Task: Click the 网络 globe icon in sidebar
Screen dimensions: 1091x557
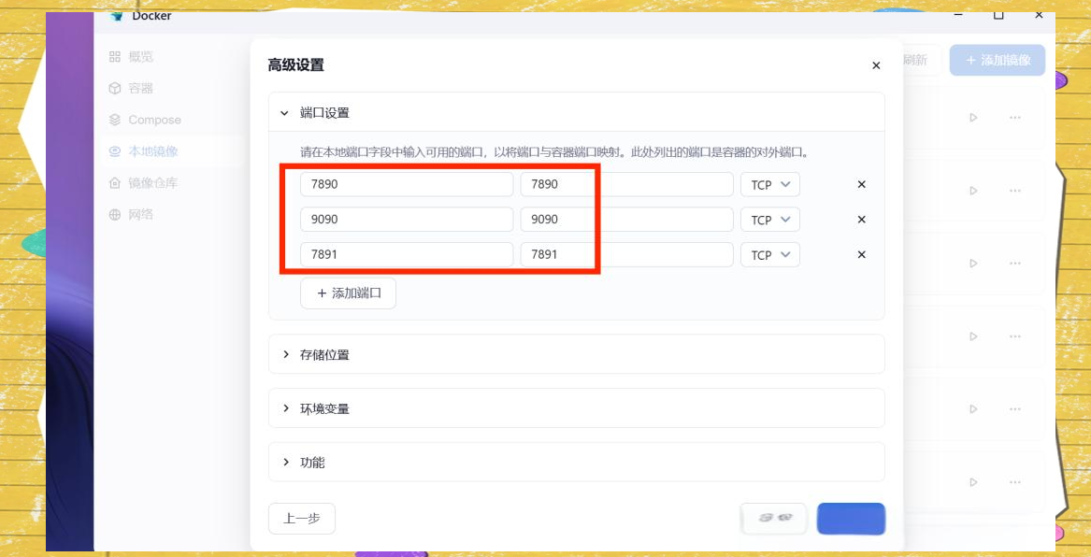Action: point(115,215)
